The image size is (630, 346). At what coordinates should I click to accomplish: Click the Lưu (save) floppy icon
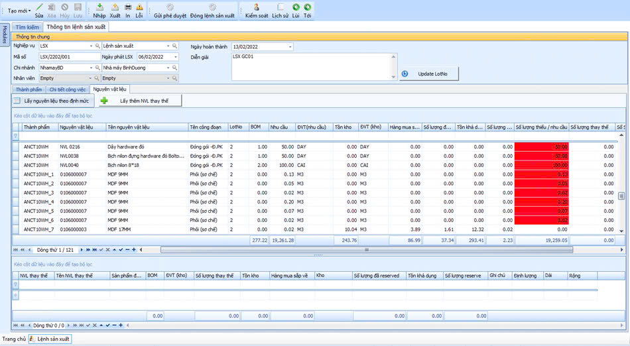pos(78,7)
